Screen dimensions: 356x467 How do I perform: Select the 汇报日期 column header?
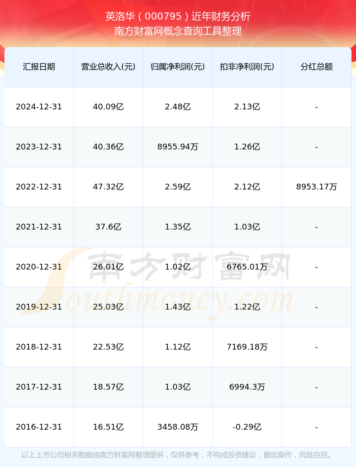coord(39,67)
